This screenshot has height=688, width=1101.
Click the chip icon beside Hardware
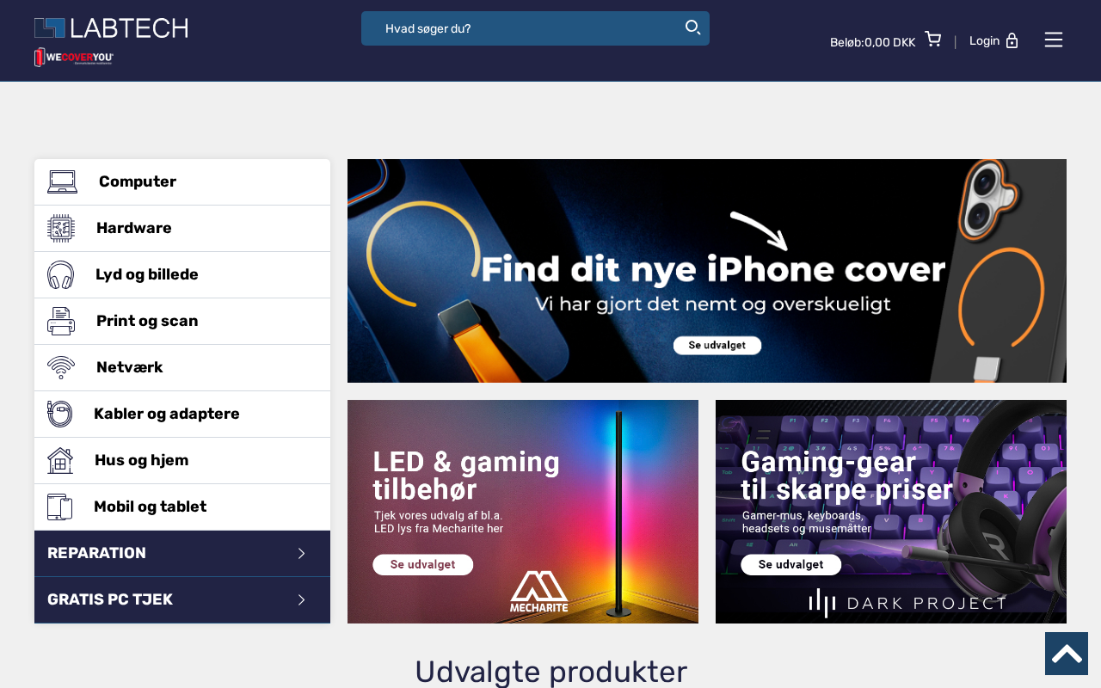[61, 228]
